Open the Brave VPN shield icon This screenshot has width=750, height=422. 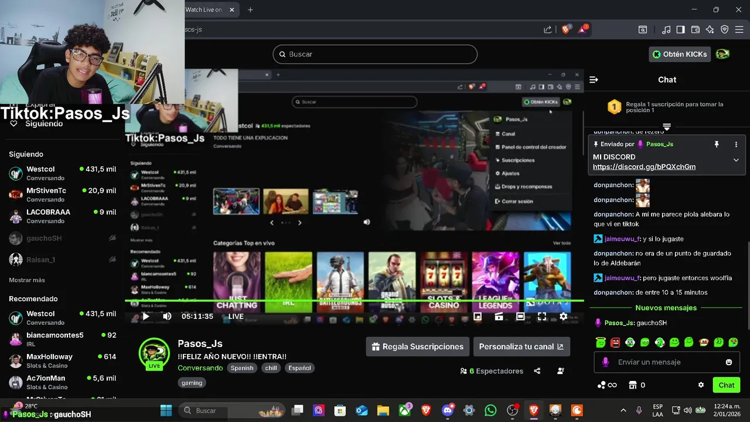click(725, 29)
